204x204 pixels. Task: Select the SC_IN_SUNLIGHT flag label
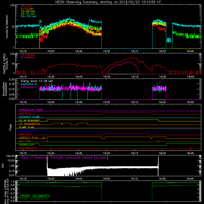coord(29,120)
